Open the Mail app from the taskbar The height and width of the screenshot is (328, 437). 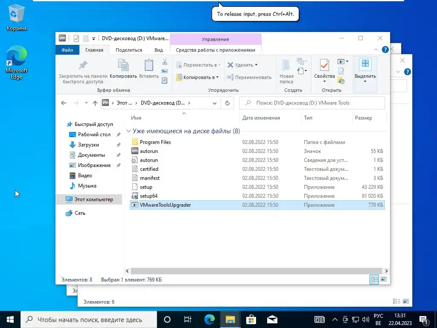(272, 319)
